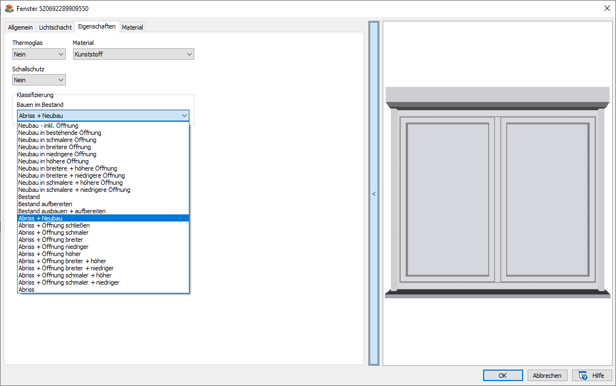Open Hilfe for this dialog
Image resolution: width=616 pixels, height=386 pixels.
[x=592, y=376]
